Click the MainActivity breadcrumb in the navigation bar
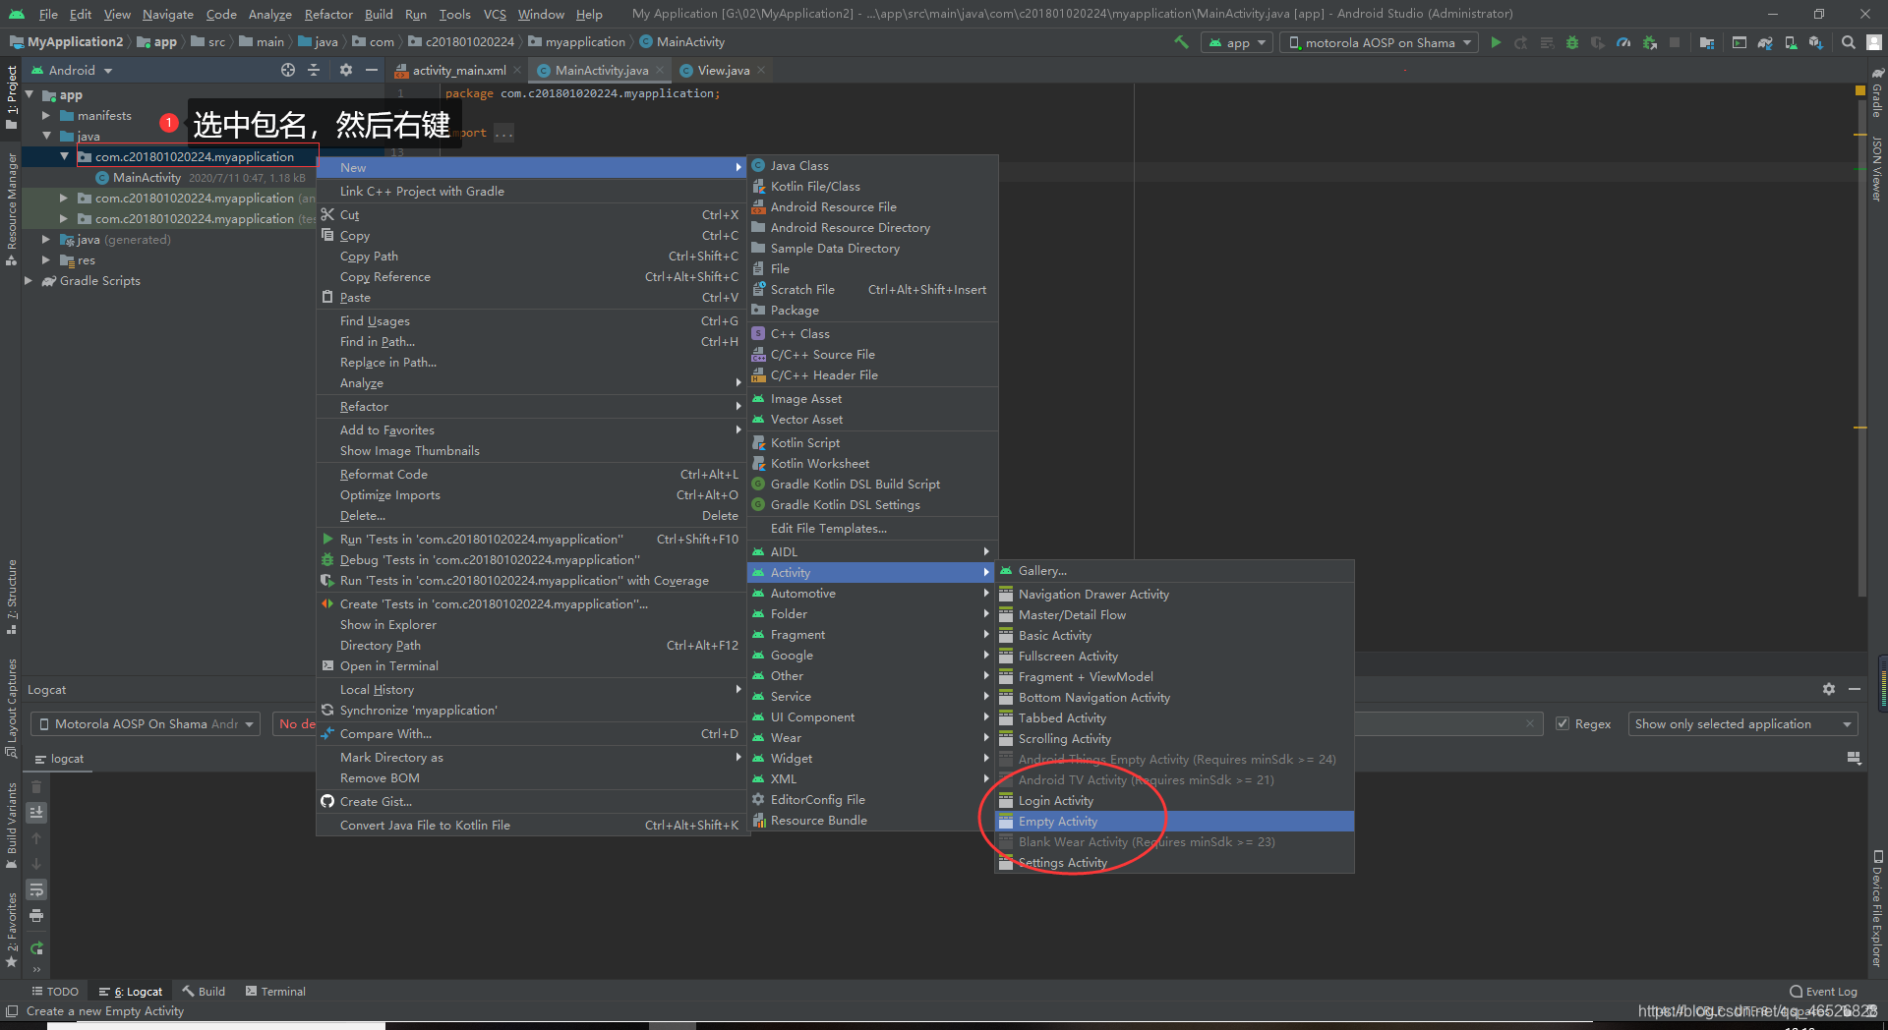This screenshot has width=1888, height=1030. [682, 42]
